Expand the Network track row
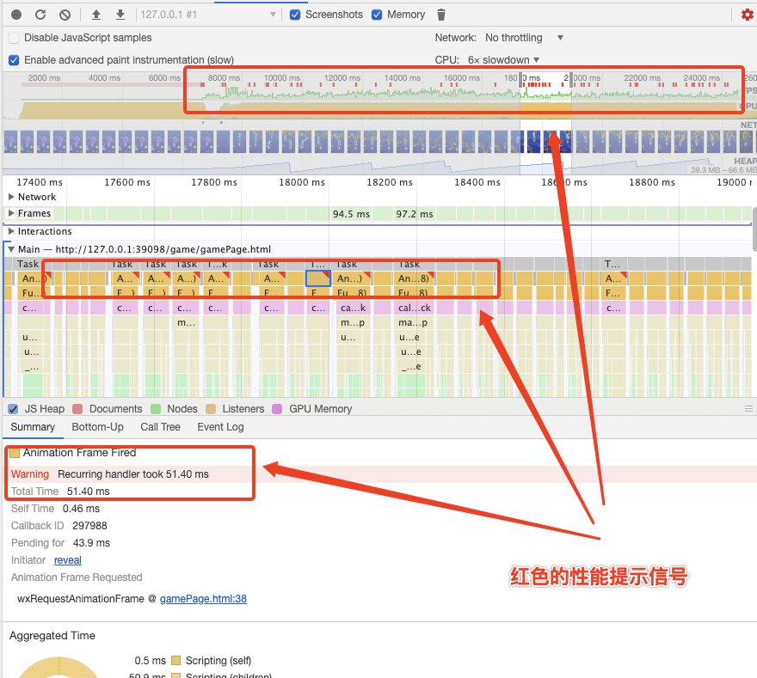The width and height of the screenshot is (757, 678). tap(11, 197)
